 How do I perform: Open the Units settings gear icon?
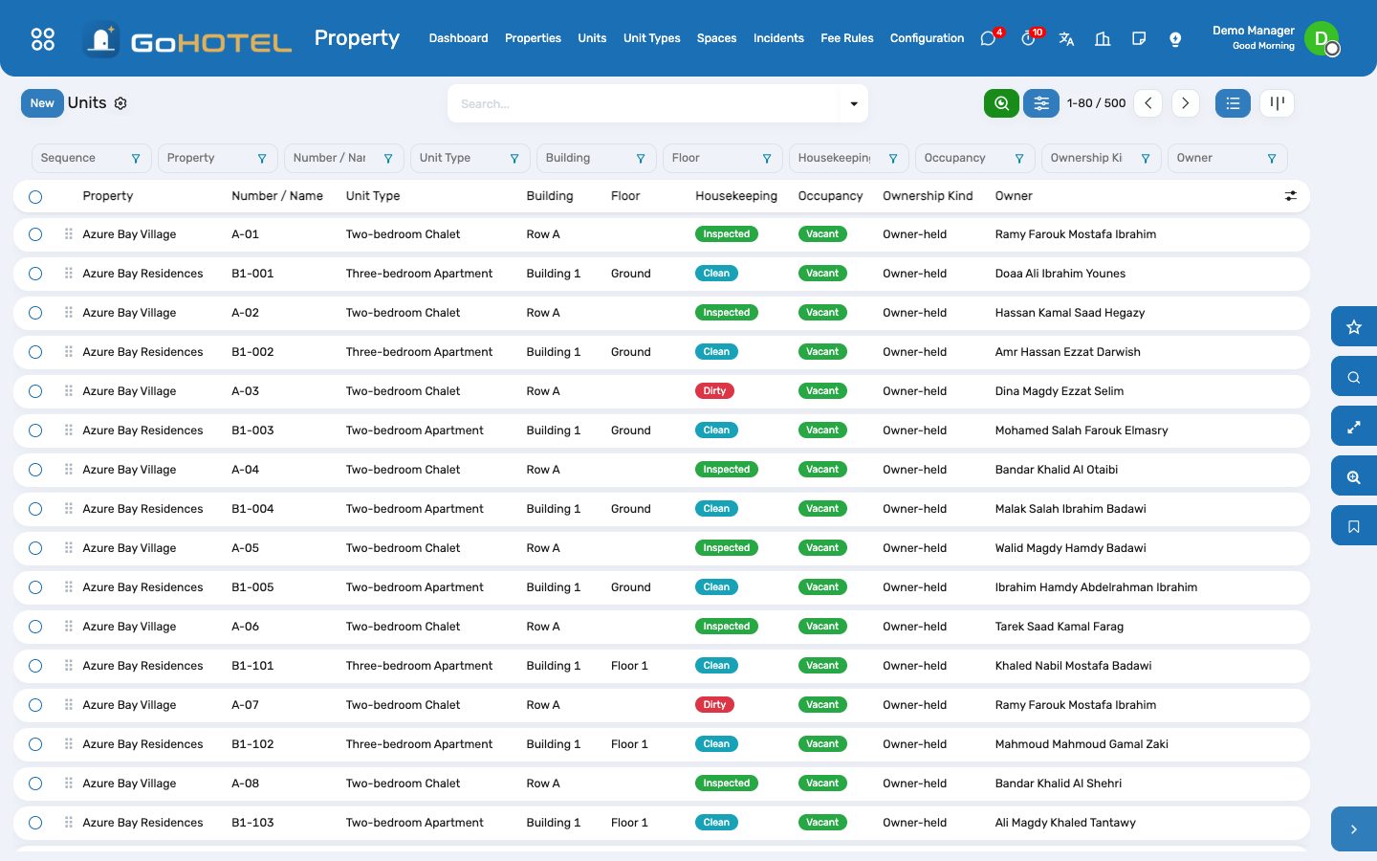pyautogui.click(x=120, y=103)
